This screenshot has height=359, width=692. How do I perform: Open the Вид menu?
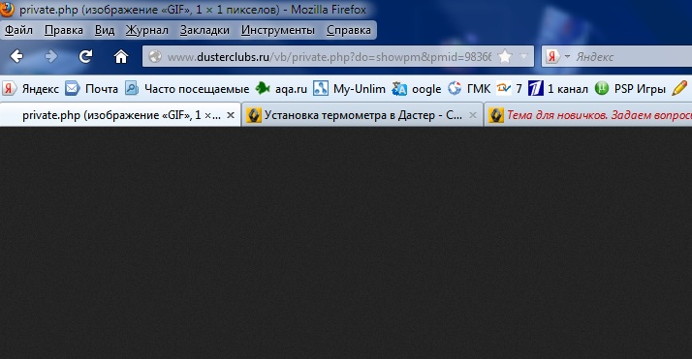click(105, 30)
